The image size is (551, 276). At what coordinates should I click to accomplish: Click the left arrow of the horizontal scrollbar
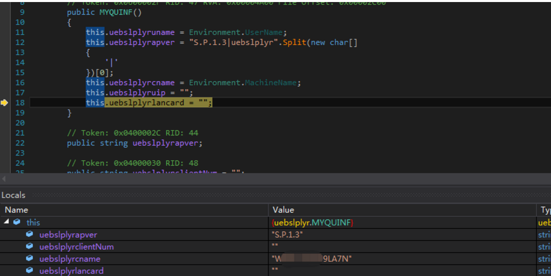[x=4, y=179]
